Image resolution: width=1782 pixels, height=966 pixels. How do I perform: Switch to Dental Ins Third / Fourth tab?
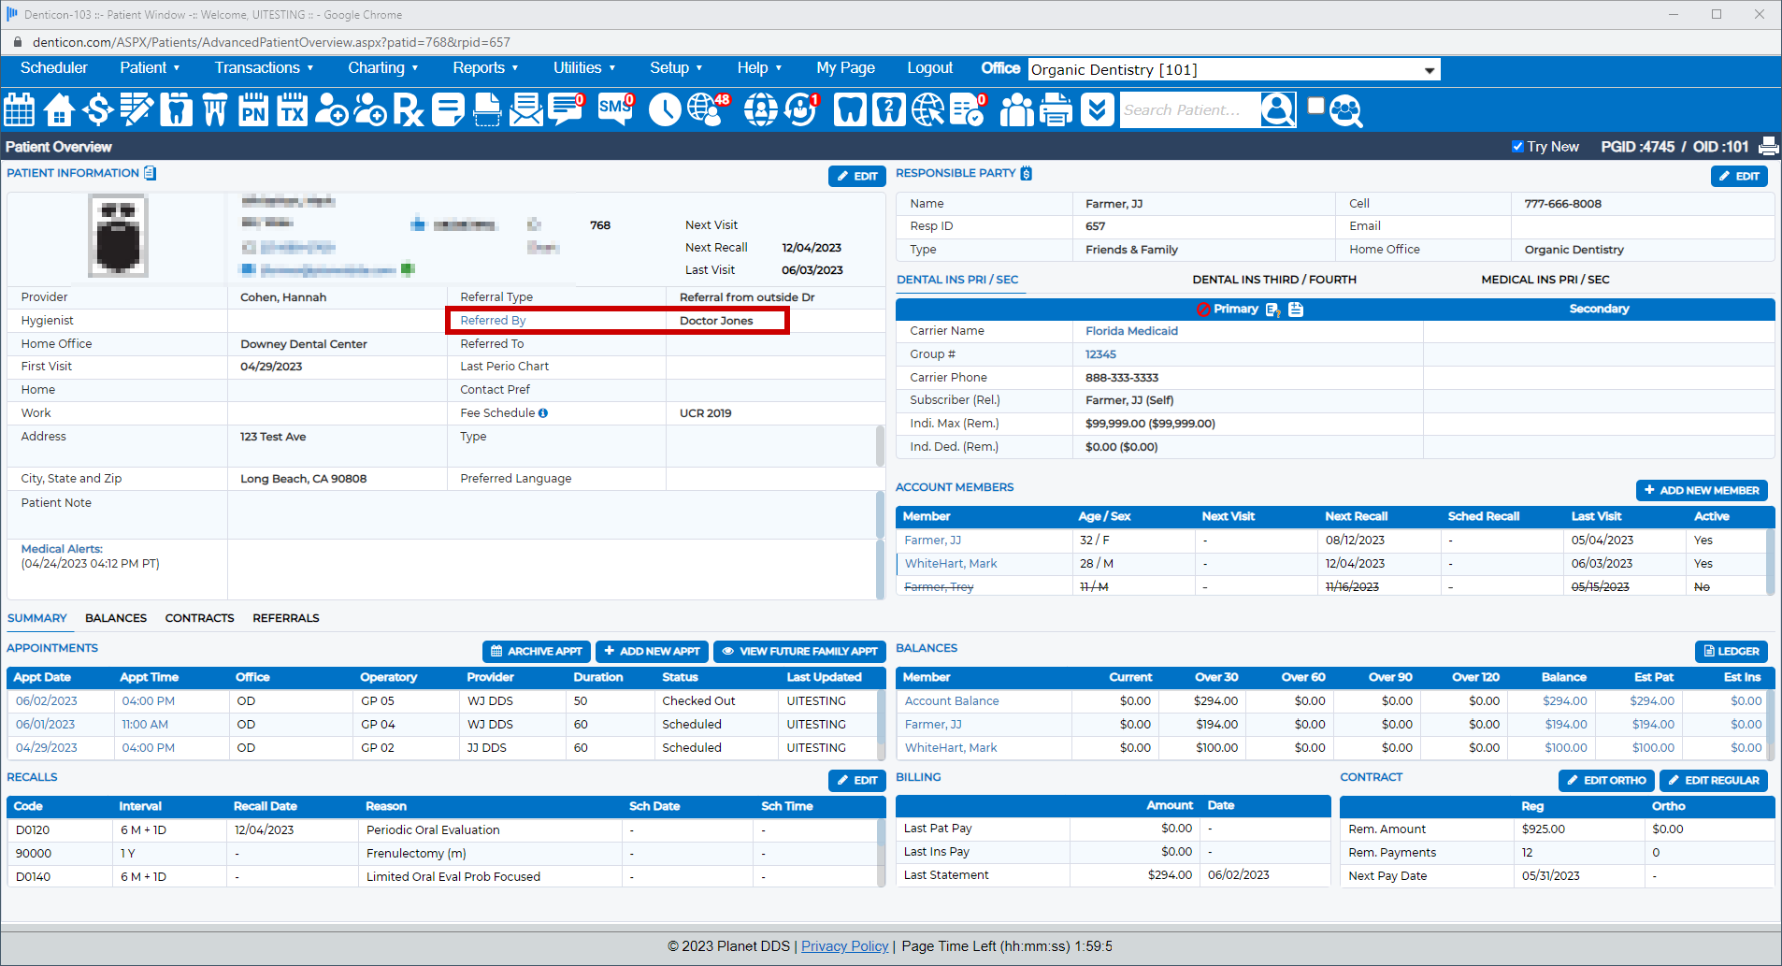click(x=1274, y=280)
